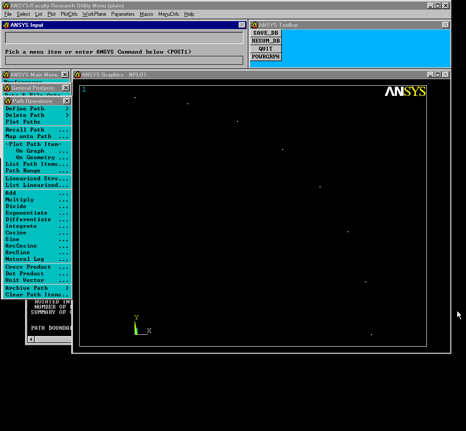This screenshot has height=431, width=466.
Task: Click the SAVE_DB toolbar button
Action: click(266, 33)
